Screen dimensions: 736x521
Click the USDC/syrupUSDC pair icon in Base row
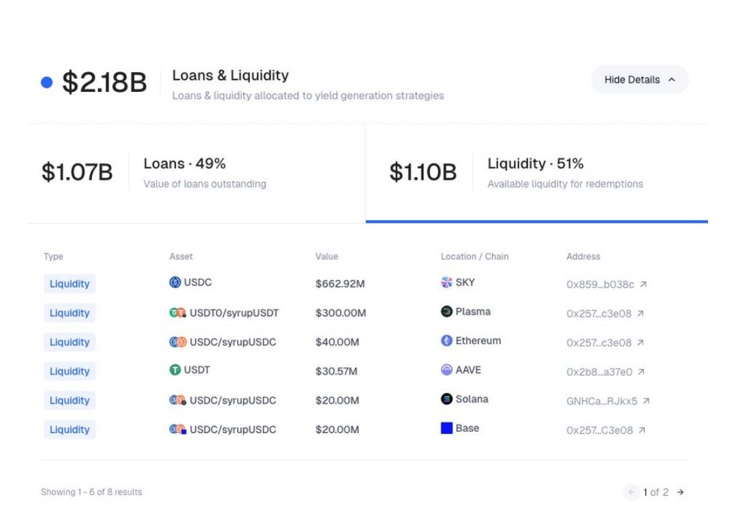[178, 429]
